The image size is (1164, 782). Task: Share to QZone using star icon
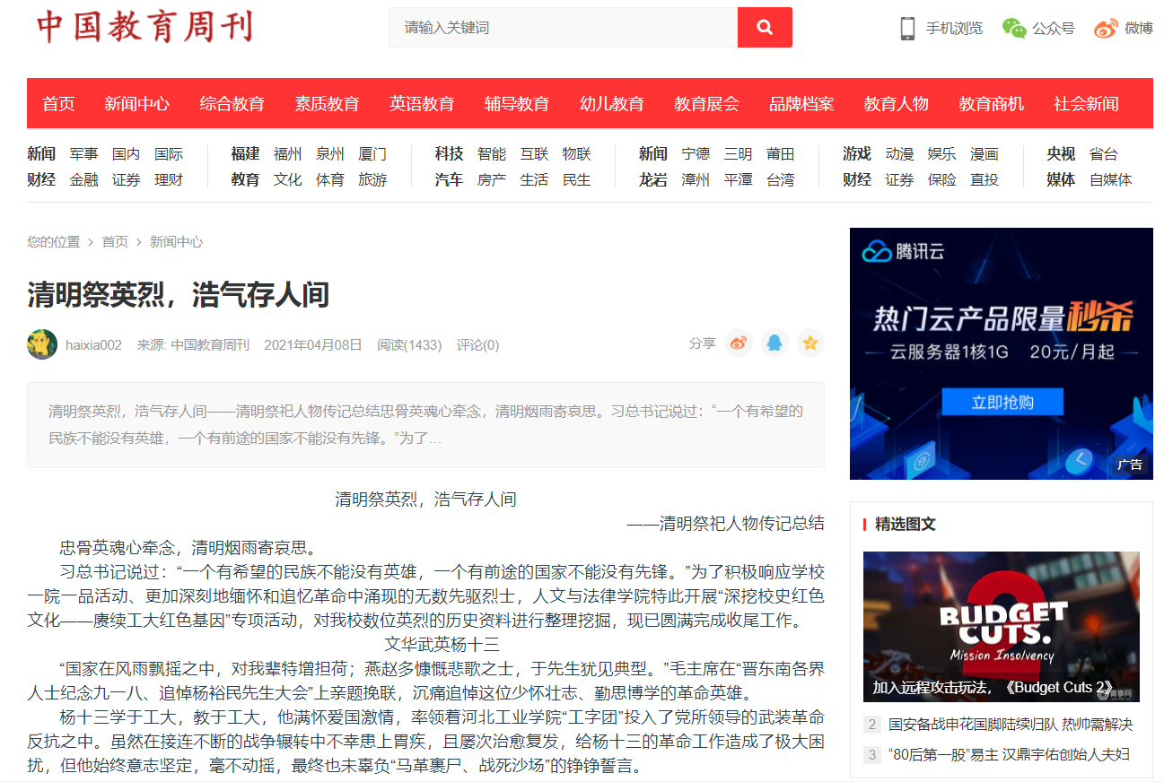click(x=810, y=343)
